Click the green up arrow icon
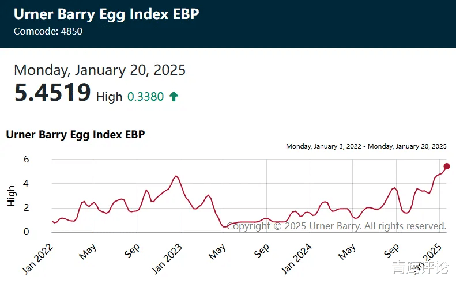This screenshot has height=284, width=456. [174, 97]
